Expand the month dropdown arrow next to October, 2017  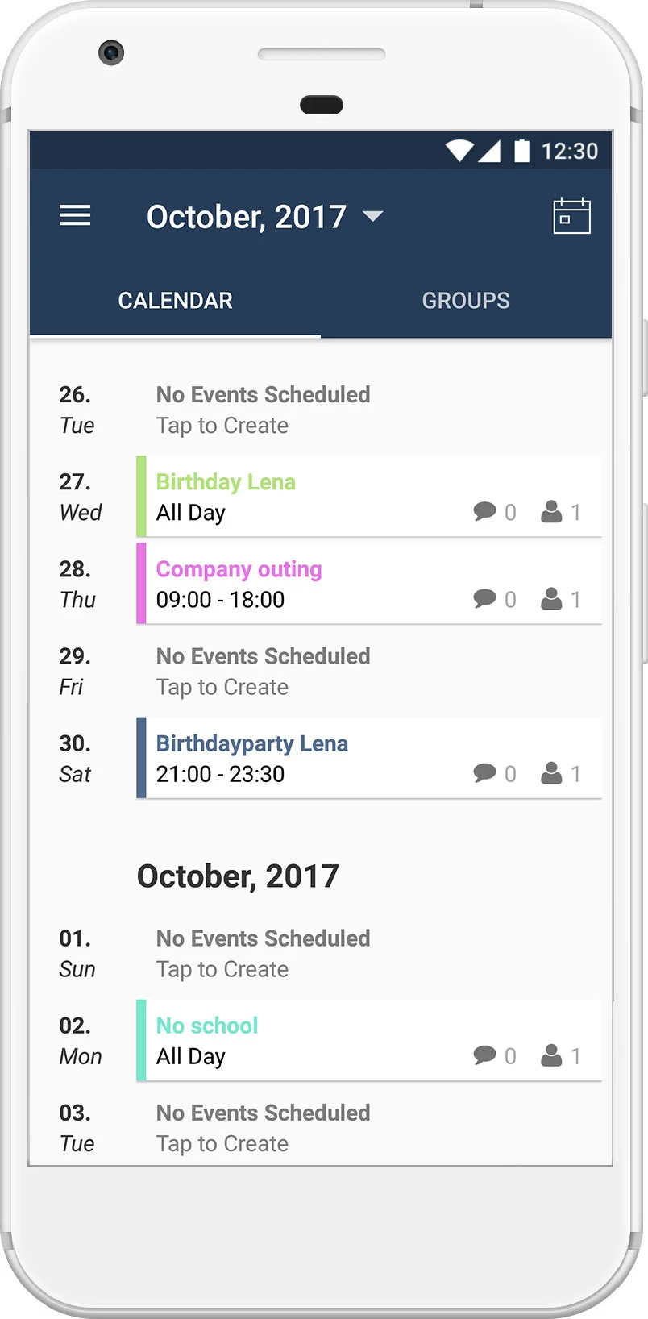[373, 216]
